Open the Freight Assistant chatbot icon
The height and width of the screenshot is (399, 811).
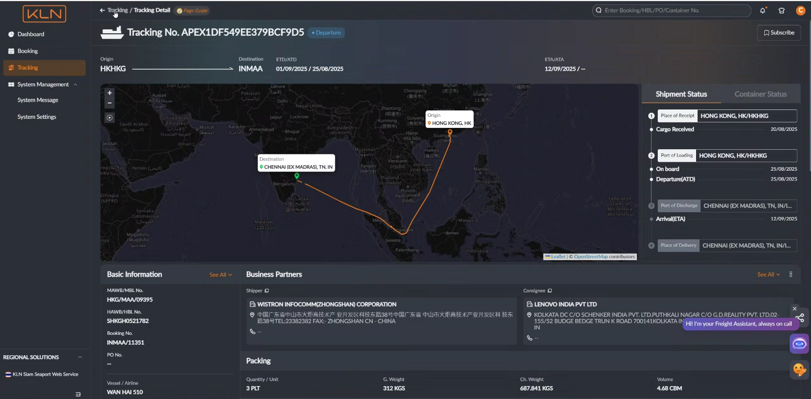click(x=799, y=344)
